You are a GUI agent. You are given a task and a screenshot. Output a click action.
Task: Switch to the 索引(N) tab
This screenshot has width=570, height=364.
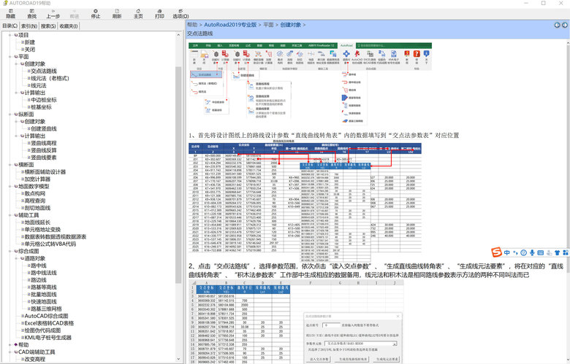click(30, 26)
